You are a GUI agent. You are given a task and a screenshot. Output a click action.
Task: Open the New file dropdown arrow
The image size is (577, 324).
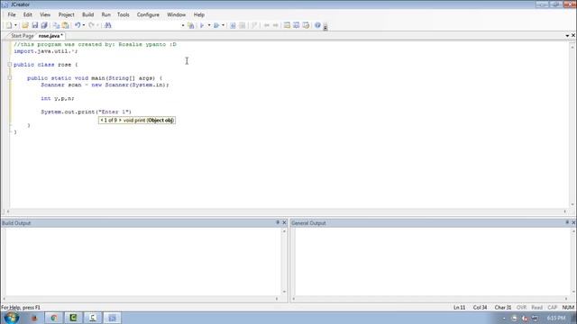[x=15, y=25]
